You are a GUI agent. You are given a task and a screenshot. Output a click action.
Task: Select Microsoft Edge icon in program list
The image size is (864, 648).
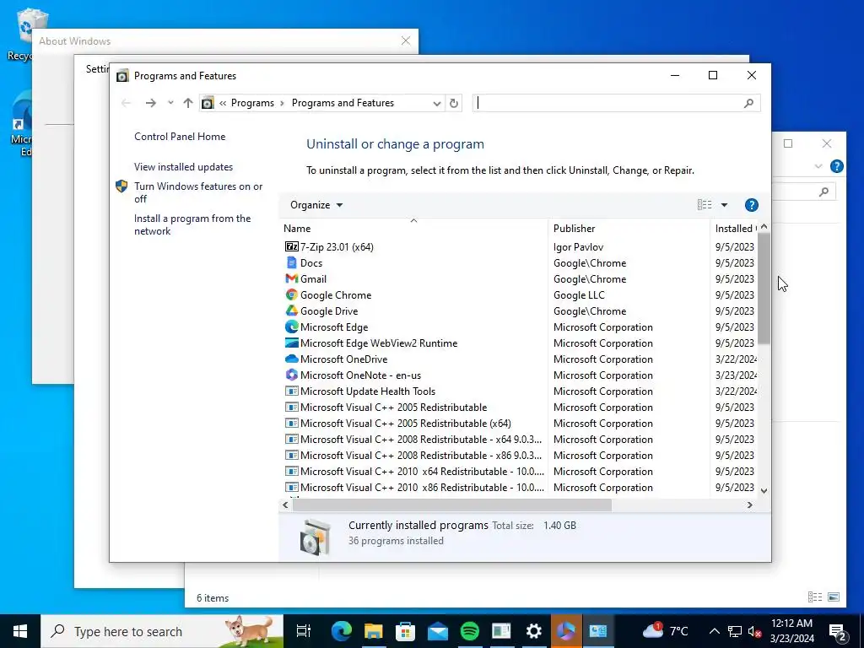click(291, 327)
